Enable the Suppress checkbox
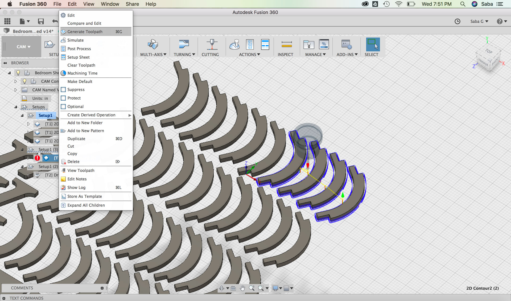This screenshot has width=511, height=301. point(63,90)
